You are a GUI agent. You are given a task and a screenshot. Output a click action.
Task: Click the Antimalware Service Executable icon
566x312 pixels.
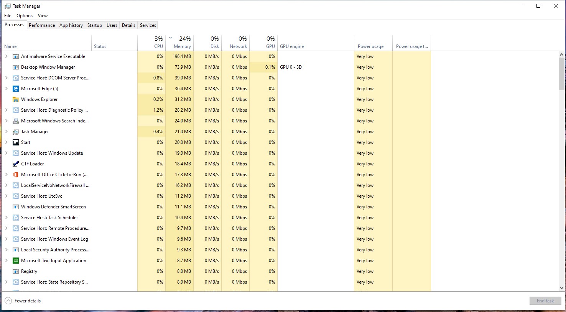(16, 56)
